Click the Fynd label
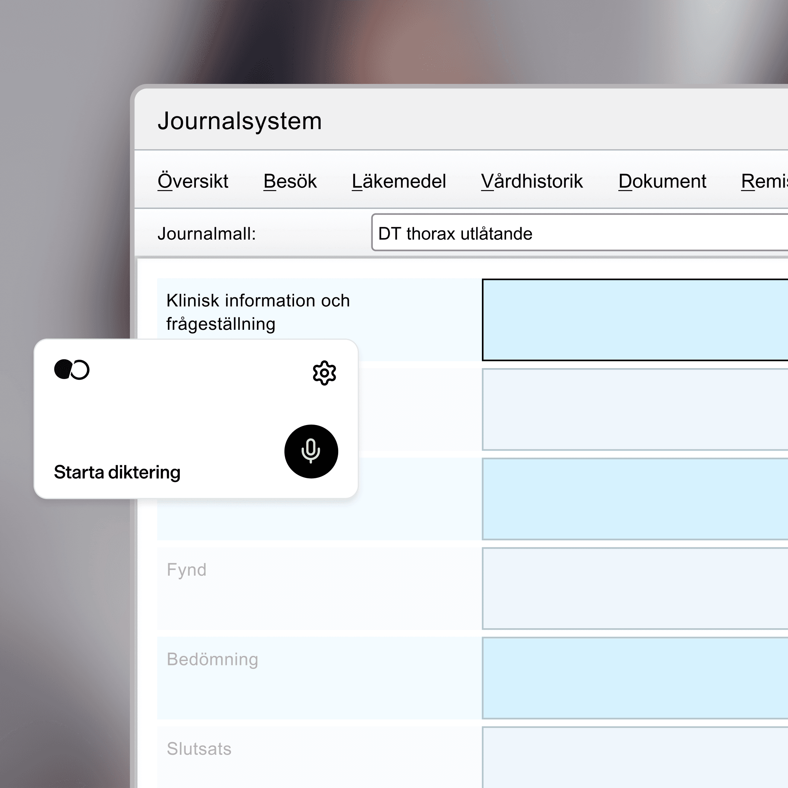This screenshot has width=788, height=788. tap(186, 570)
